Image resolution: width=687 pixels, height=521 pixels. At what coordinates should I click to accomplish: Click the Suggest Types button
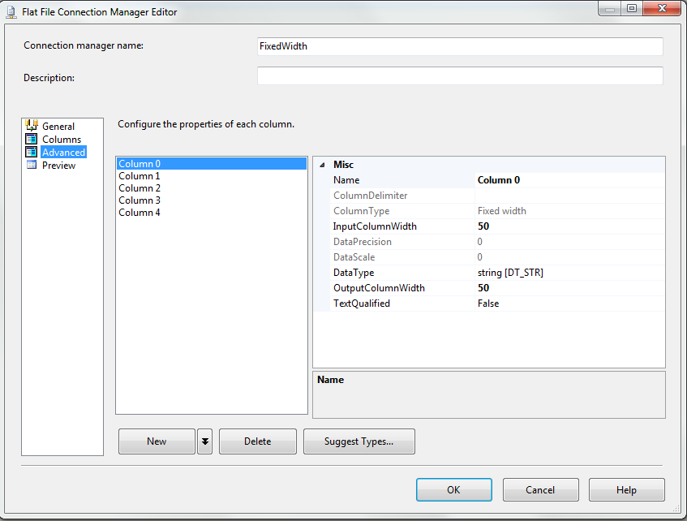point(359,441)
